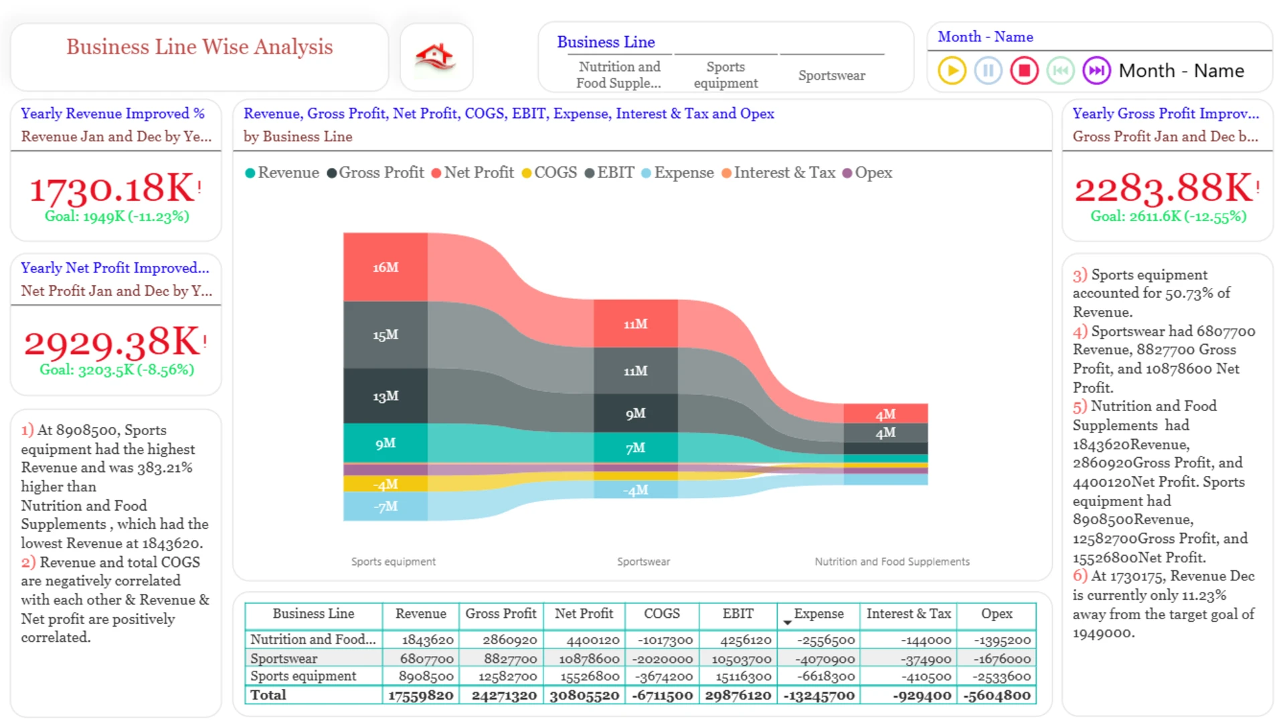1285x723 pixels.
Task: Click the blue Month - Name slicer header
Action: (985, 37)
